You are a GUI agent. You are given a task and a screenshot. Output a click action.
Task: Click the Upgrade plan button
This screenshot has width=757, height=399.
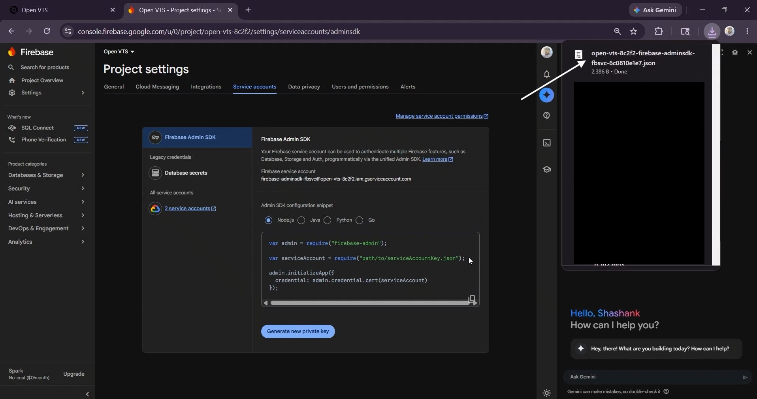[74, 374]
